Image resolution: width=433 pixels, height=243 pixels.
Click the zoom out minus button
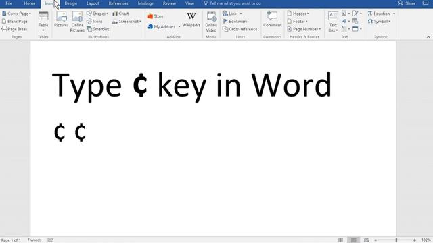375,240
